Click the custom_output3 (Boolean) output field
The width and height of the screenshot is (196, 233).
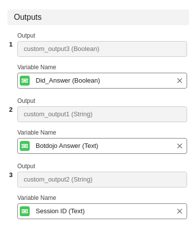102,49
